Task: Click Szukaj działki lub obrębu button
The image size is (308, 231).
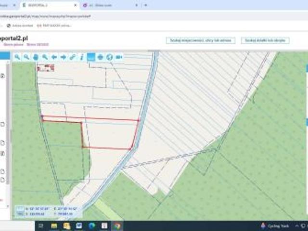Action: pos(265,40)
